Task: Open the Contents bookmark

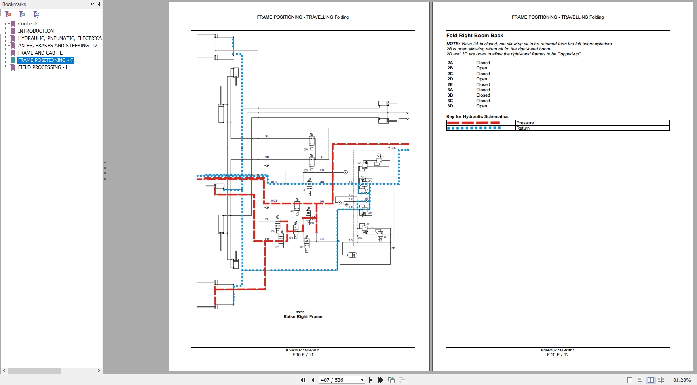Action: pyautogui.click(x=28, y=24)
